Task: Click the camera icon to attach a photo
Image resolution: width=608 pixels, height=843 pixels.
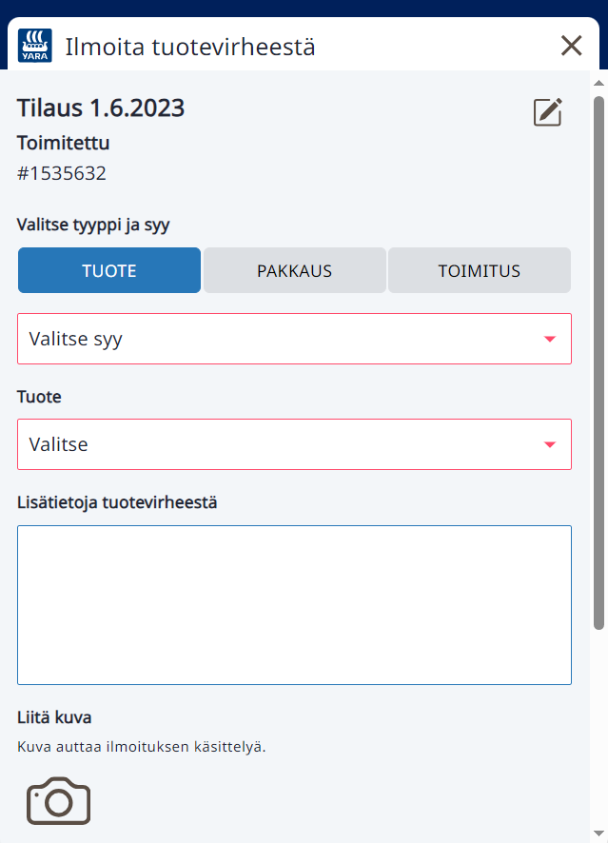Action: coord(58,800)
